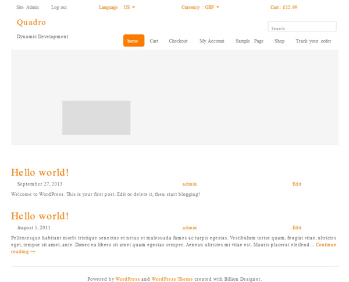
Task: Open the Language US dropdown
Action: tap(116, 8)
